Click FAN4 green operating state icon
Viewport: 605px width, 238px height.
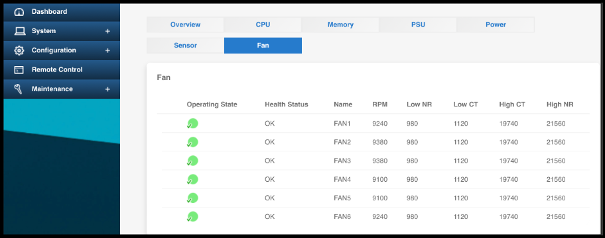coord(192,180)
